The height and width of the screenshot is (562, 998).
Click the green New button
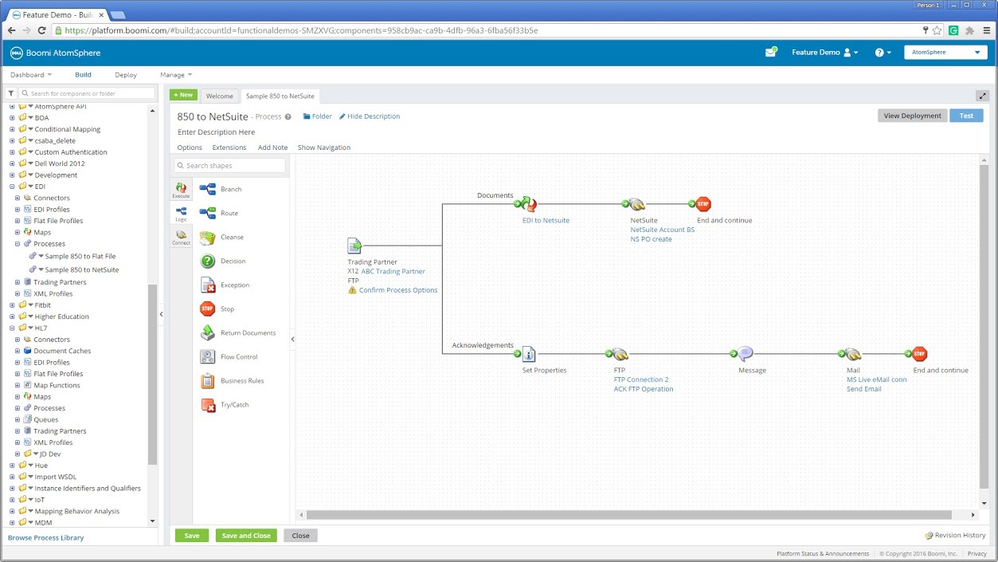tap(183, 95)
